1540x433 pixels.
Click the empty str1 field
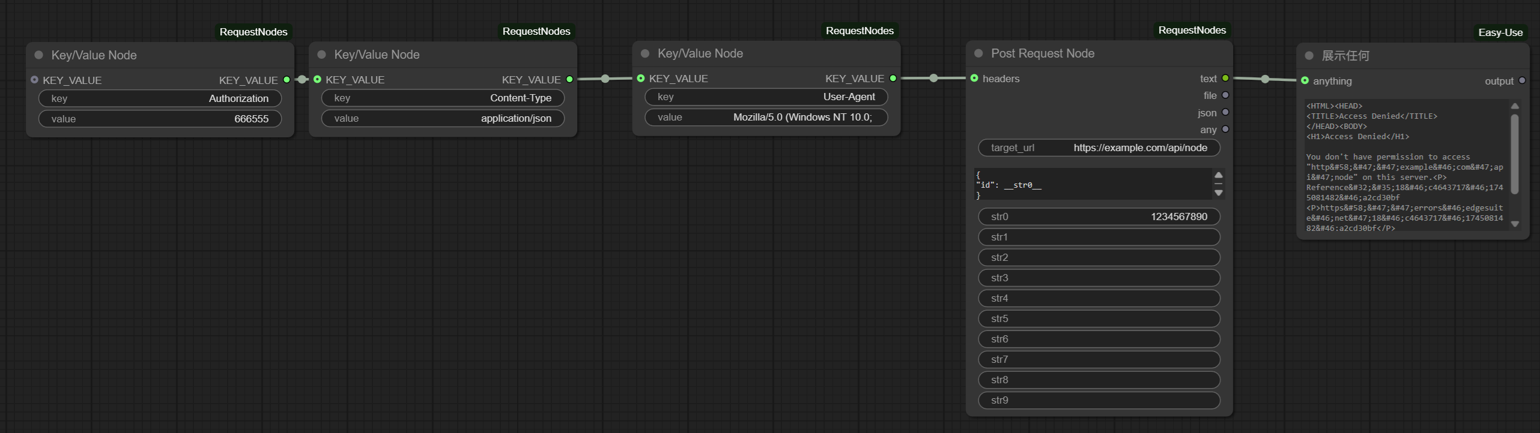pos(1099,237)
